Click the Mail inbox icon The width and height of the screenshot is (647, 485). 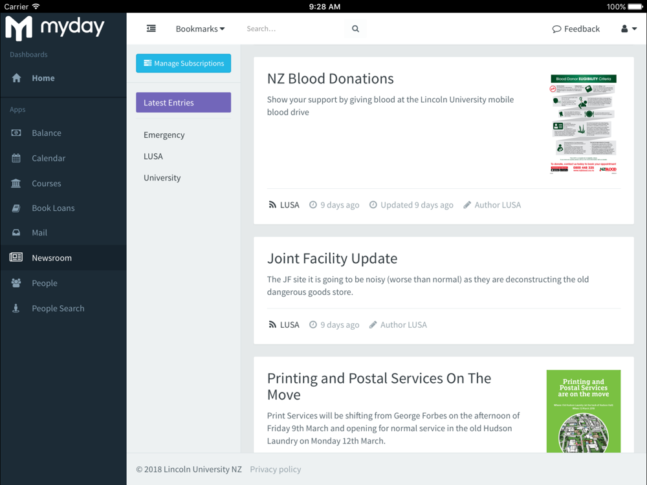pyautogui.click(x=16, y=233)
